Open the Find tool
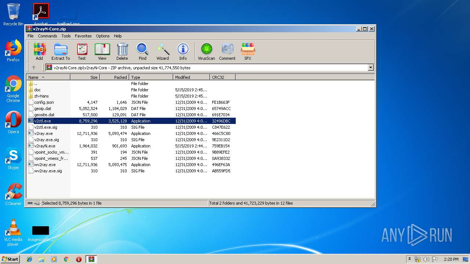Screen dimensions: 470x264 click(142, 51)
